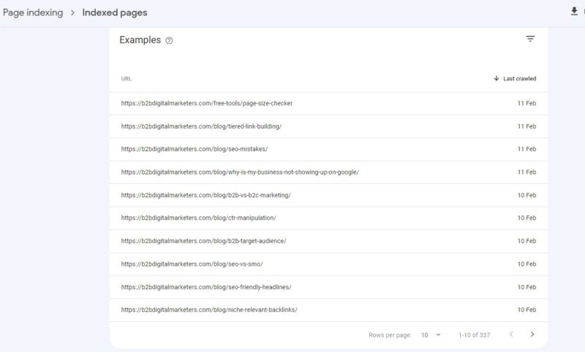Sort by Last crawled arrow
Viewport: 585px width, 352px height.
coord(497,79)
